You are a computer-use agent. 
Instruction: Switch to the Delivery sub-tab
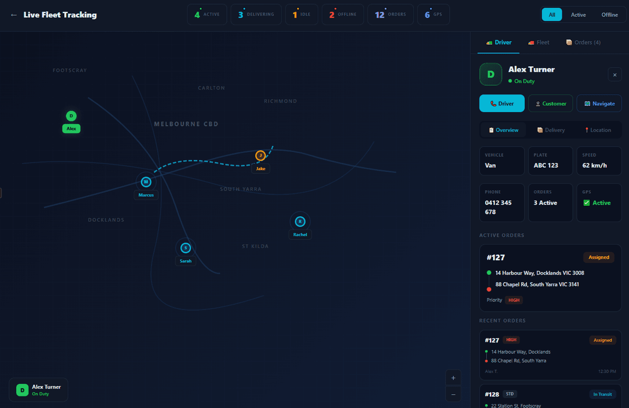[551, 130]
